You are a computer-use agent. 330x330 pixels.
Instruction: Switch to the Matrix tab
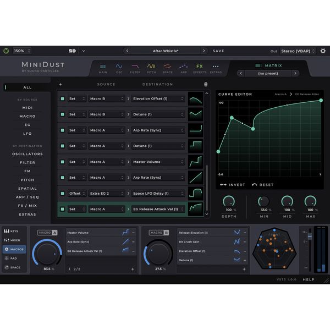268,65
